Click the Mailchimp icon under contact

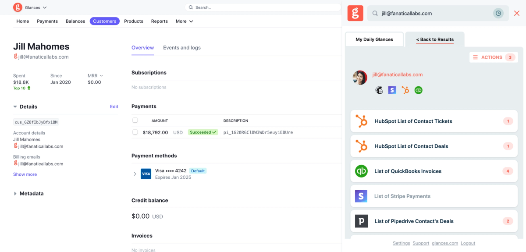pyautogui.click(x=379, y=90)
